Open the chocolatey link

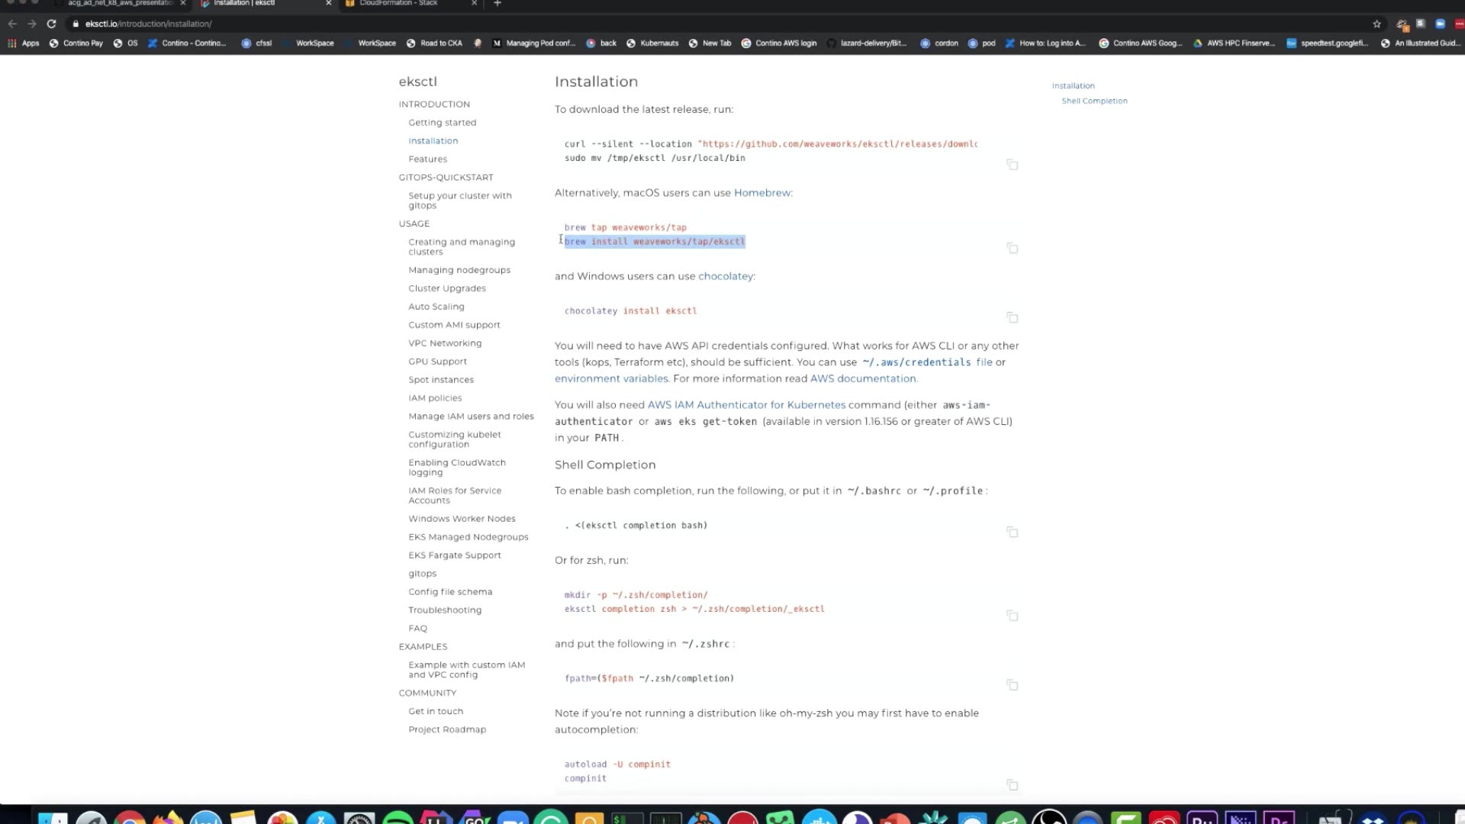725,276
